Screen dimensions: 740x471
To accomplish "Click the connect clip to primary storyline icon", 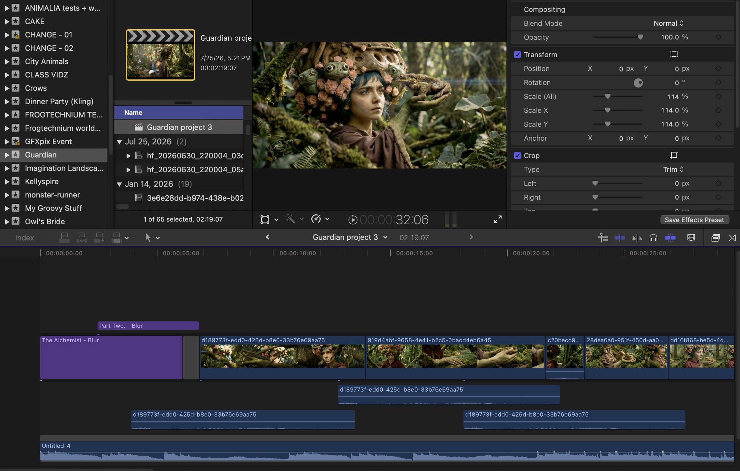I will click(64, 237).
